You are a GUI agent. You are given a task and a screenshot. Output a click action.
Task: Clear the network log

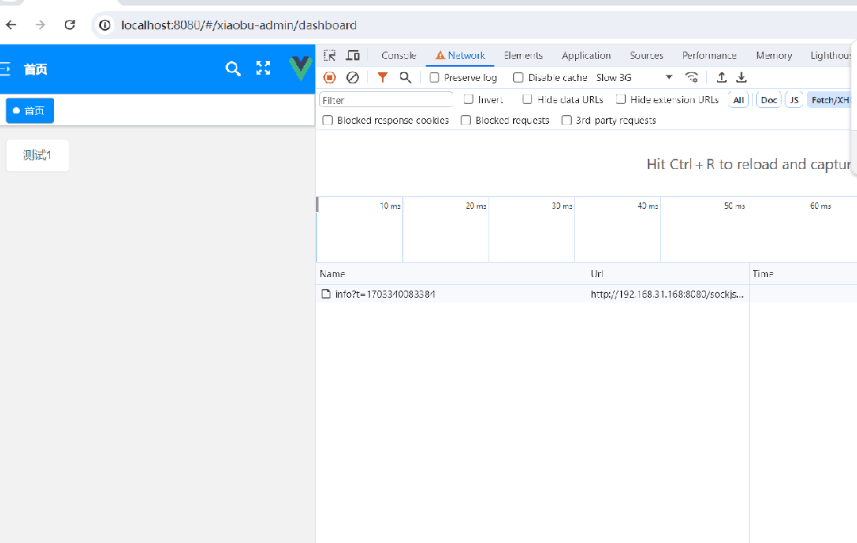click(x=353, y=77)
